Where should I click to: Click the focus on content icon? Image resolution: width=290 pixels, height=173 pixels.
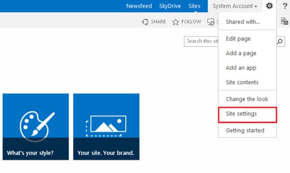click(285, 21)
